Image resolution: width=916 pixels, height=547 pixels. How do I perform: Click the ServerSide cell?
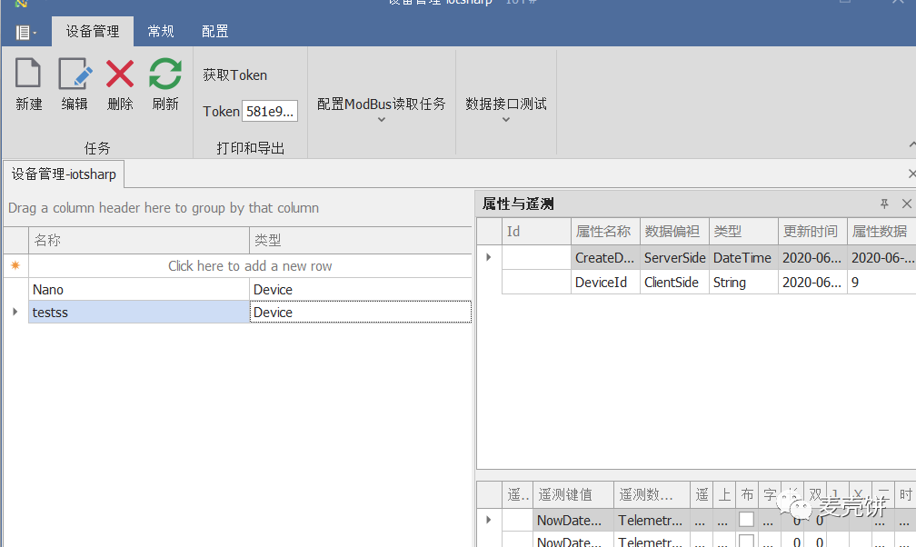tap(674, 257)
